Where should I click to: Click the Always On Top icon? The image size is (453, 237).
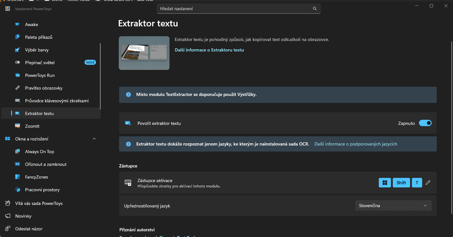coord(18,152)
